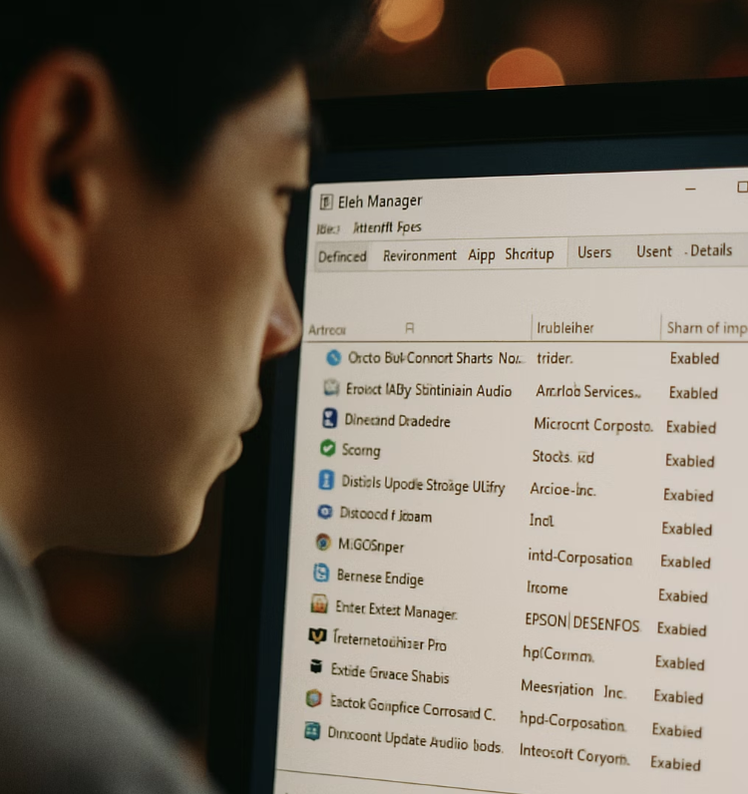748x794 pixels.
Task: Click the Exabled status in the trider. row
Action: pyautogui.click(x=694, y=358)
